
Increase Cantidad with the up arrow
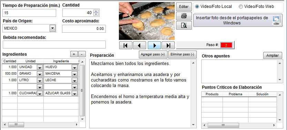96,11
